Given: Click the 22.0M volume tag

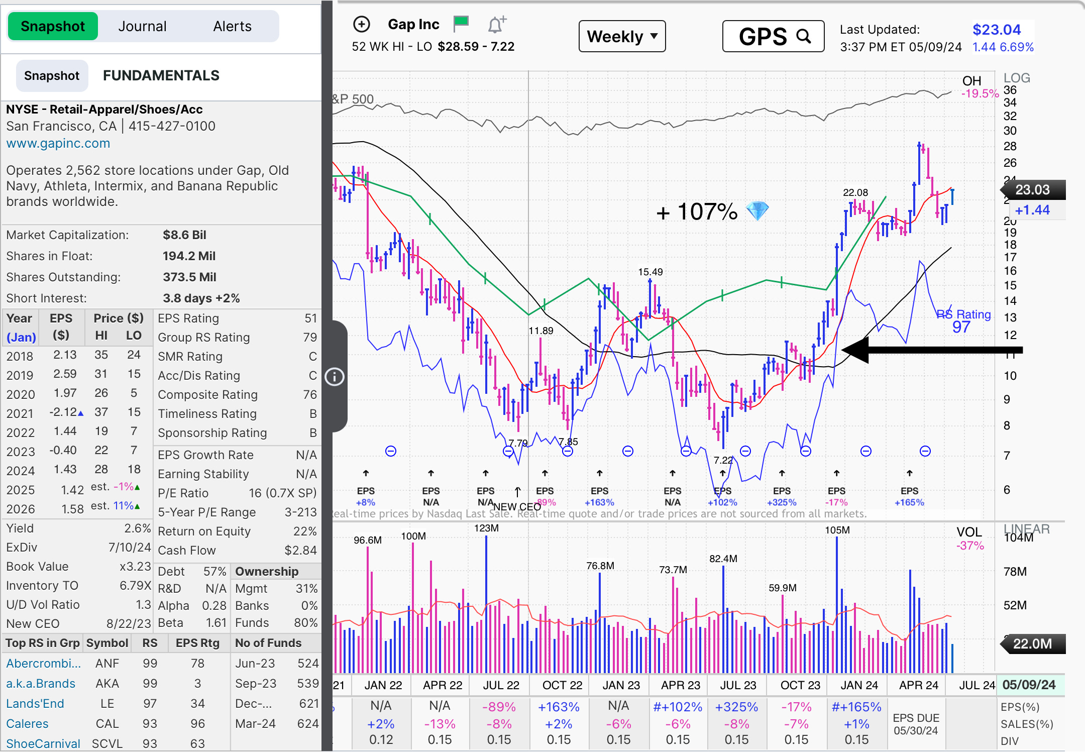Looking at the screenshot, I should [1033, 643].
